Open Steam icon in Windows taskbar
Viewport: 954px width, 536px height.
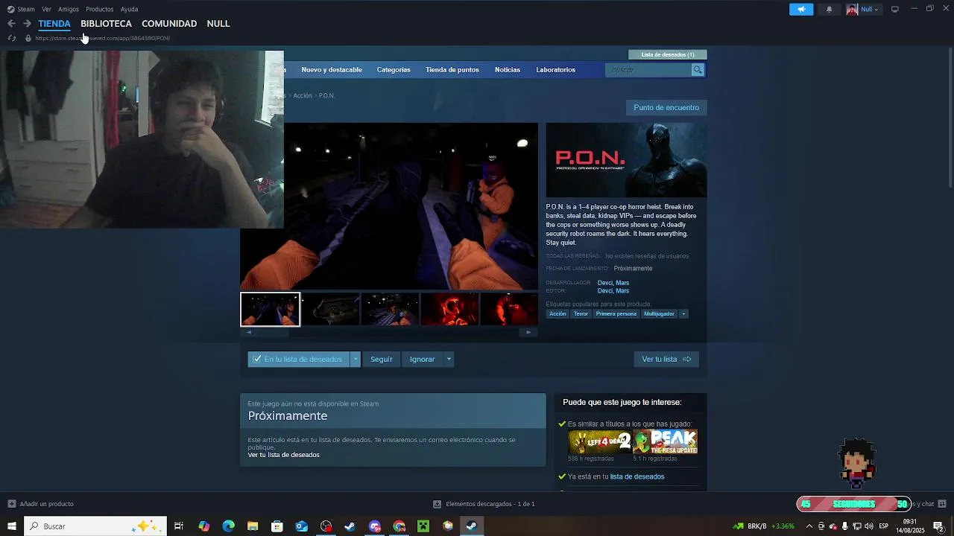coord(472,526)
